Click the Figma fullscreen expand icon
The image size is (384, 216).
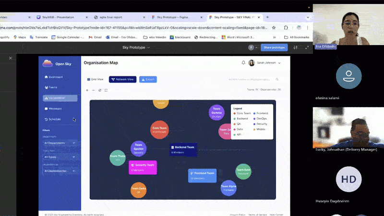pyautogui.click(x=307, y=48)
